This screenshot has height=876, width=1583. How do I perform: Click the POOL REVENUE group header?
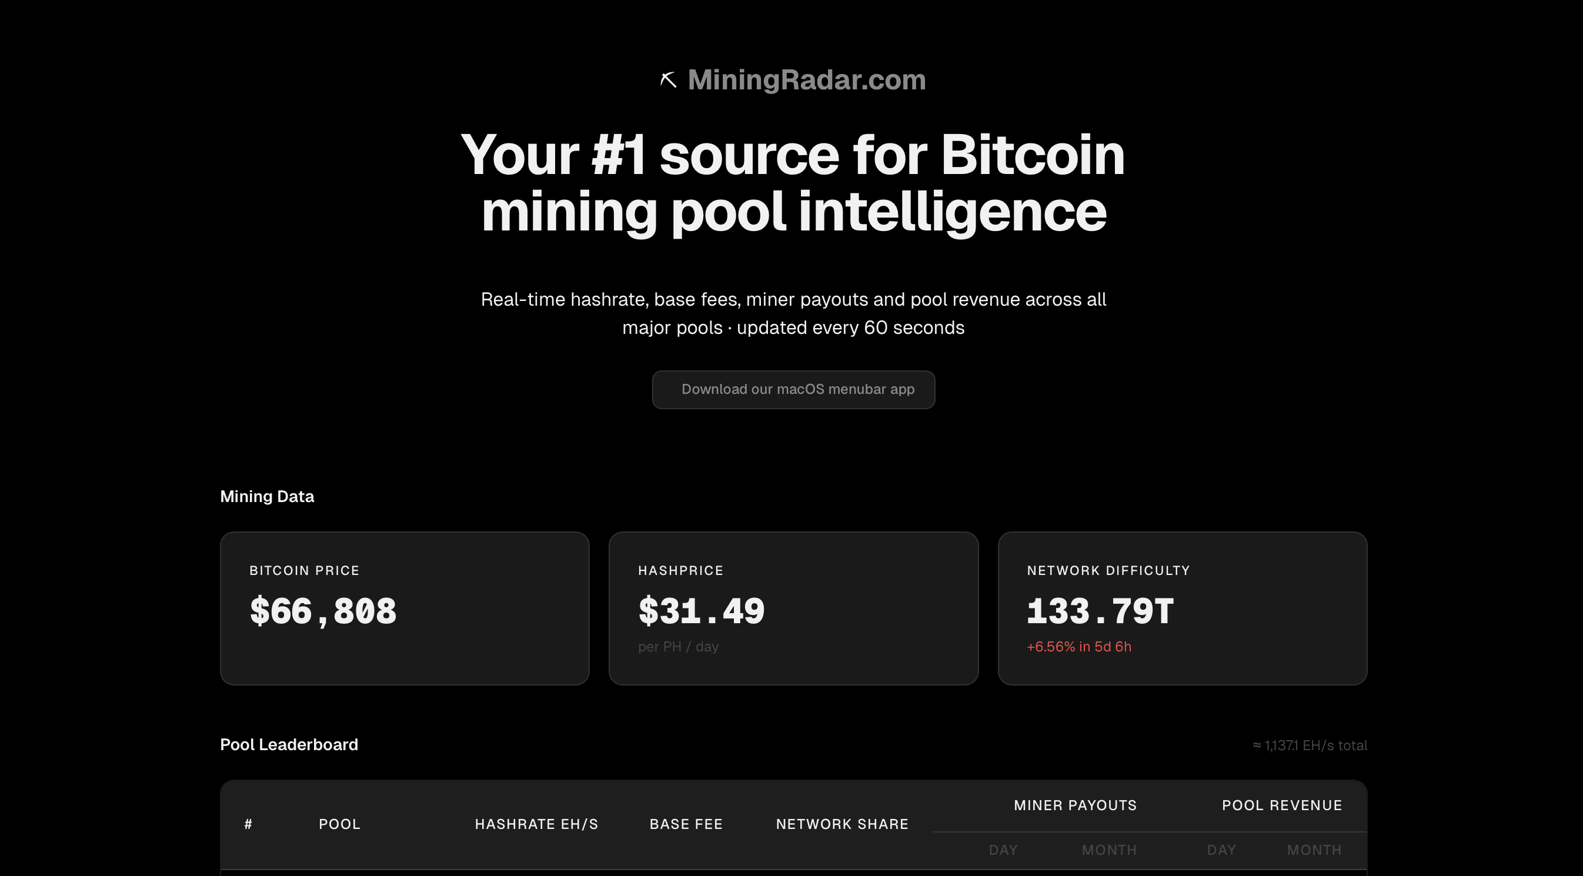point(1283,805)
